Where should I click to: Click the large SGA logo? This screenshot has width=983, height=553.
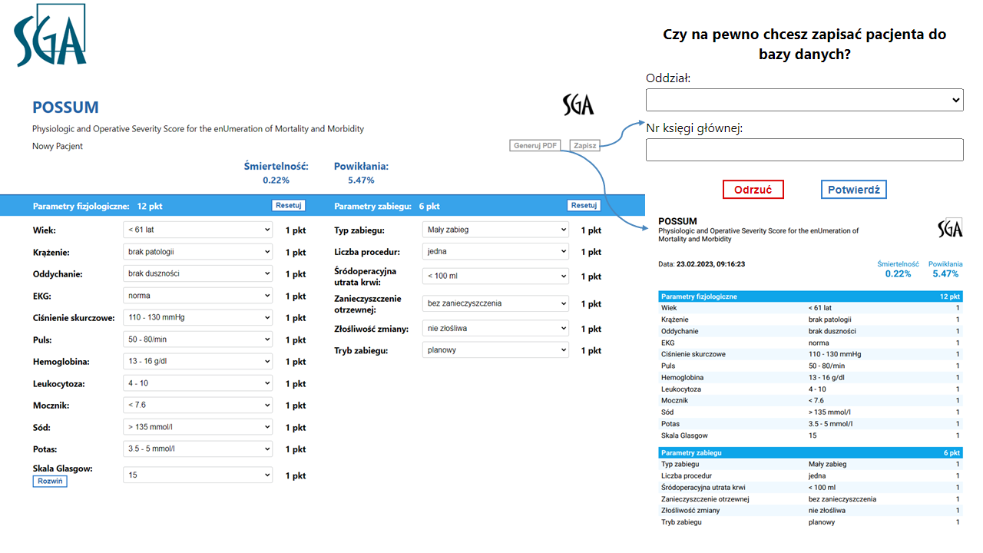(x=50, y=35)
